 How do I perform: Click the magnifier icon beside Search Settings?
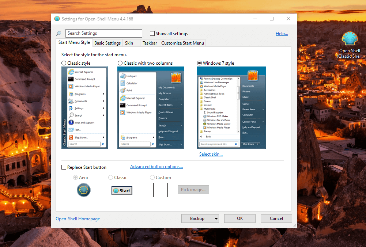point(59,34)
